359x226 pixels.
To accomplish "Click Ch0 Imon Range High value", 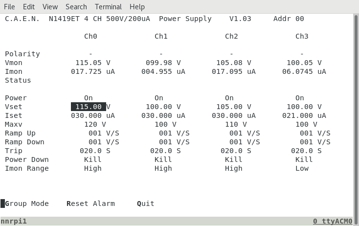I will [93, 168].
